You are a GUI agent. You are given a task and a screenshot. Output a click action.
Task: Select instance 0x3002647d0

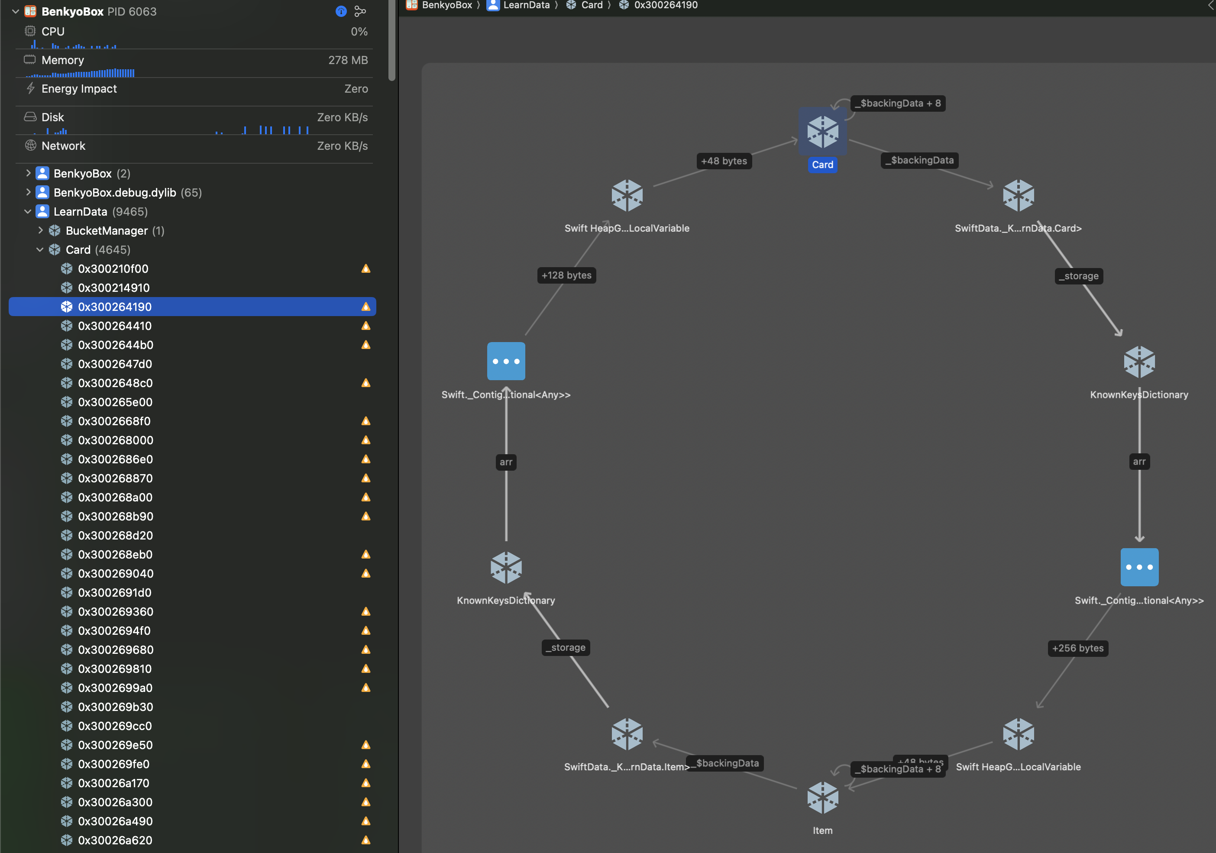click(192, 364)
